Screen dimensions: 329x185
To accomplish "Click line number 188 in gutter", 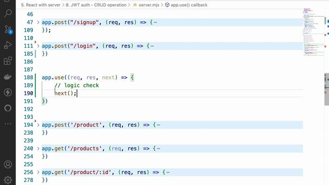I will 29,78.
